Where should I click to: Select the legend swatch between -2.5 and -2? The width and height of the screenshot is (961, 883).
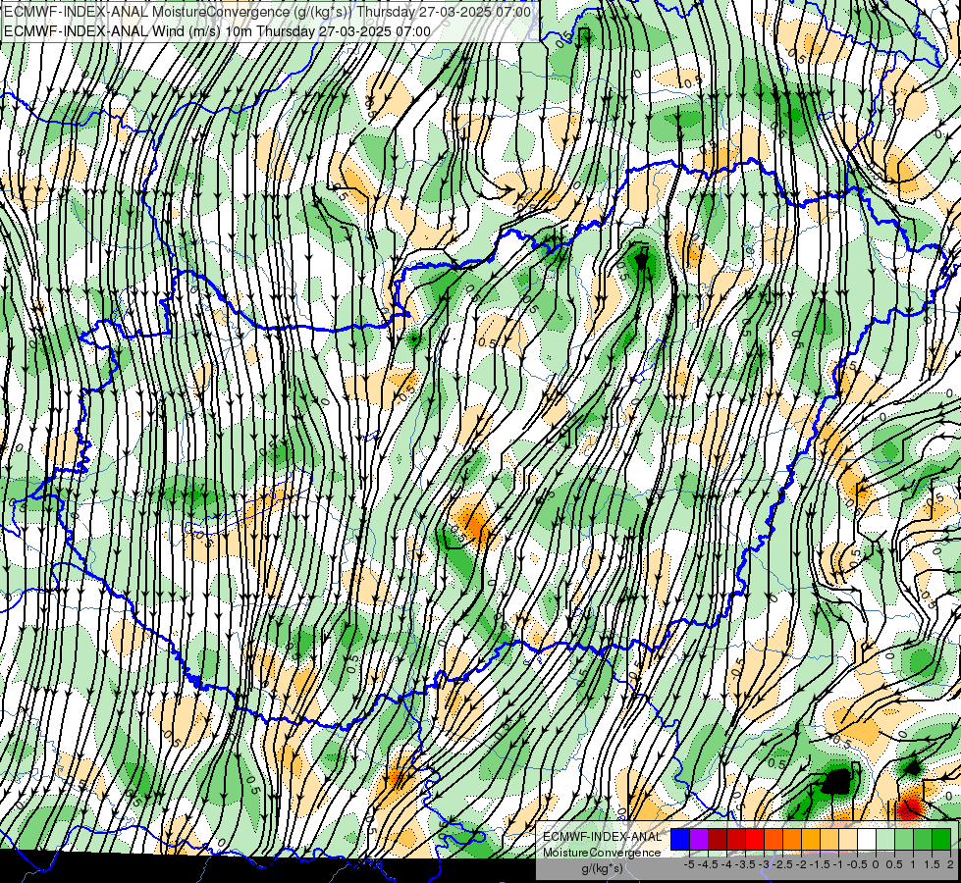[x=792, y=840]
